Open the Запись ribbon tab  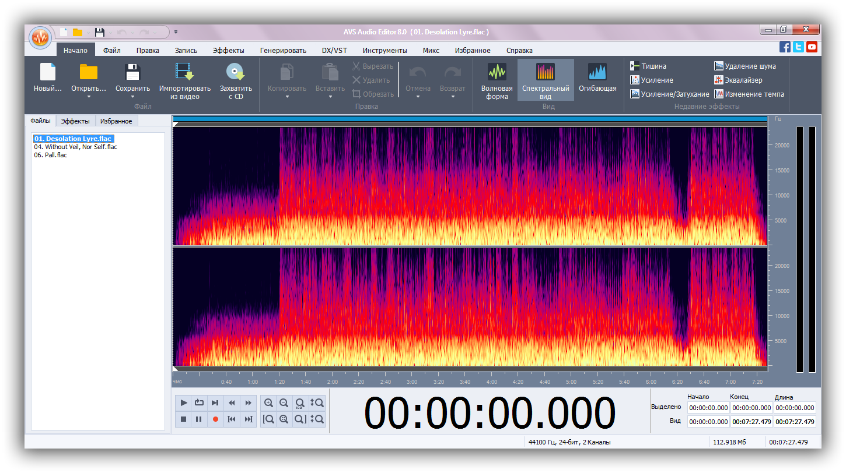186,51
